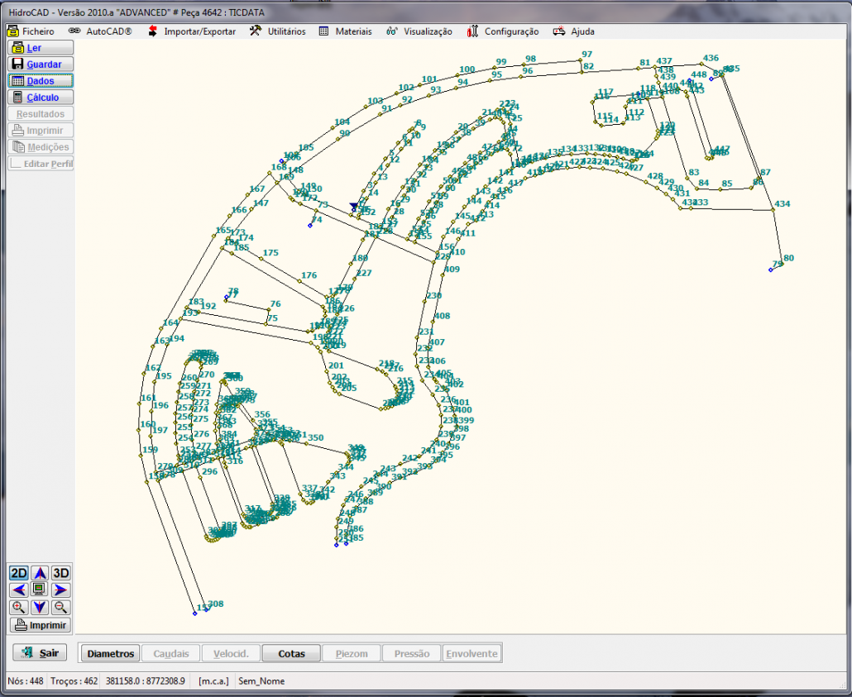
Task: Pan the network view left
Action: pos(17,590)
